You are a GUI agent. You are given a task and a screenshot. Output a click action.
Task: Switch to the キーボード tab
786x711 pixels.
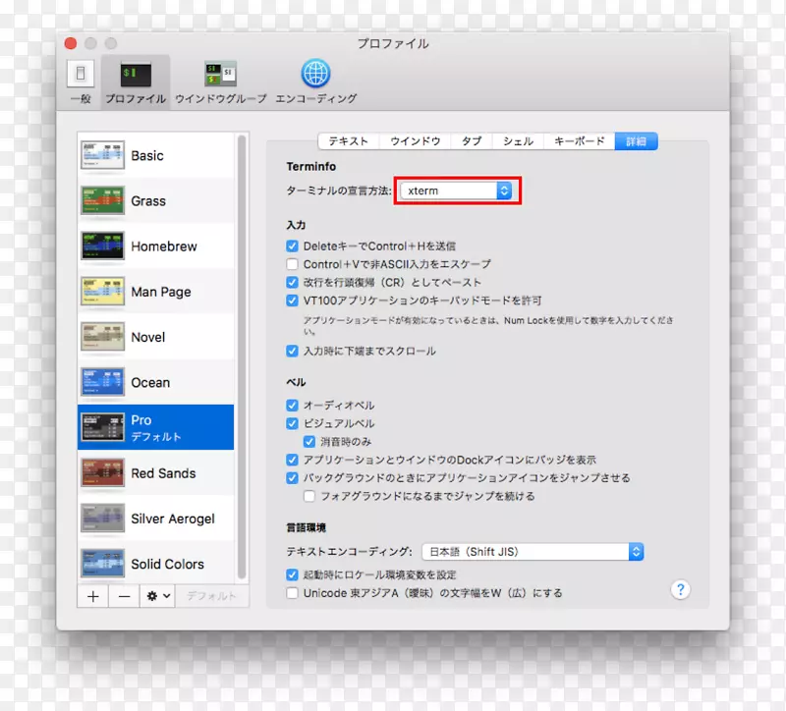point(579,141)
